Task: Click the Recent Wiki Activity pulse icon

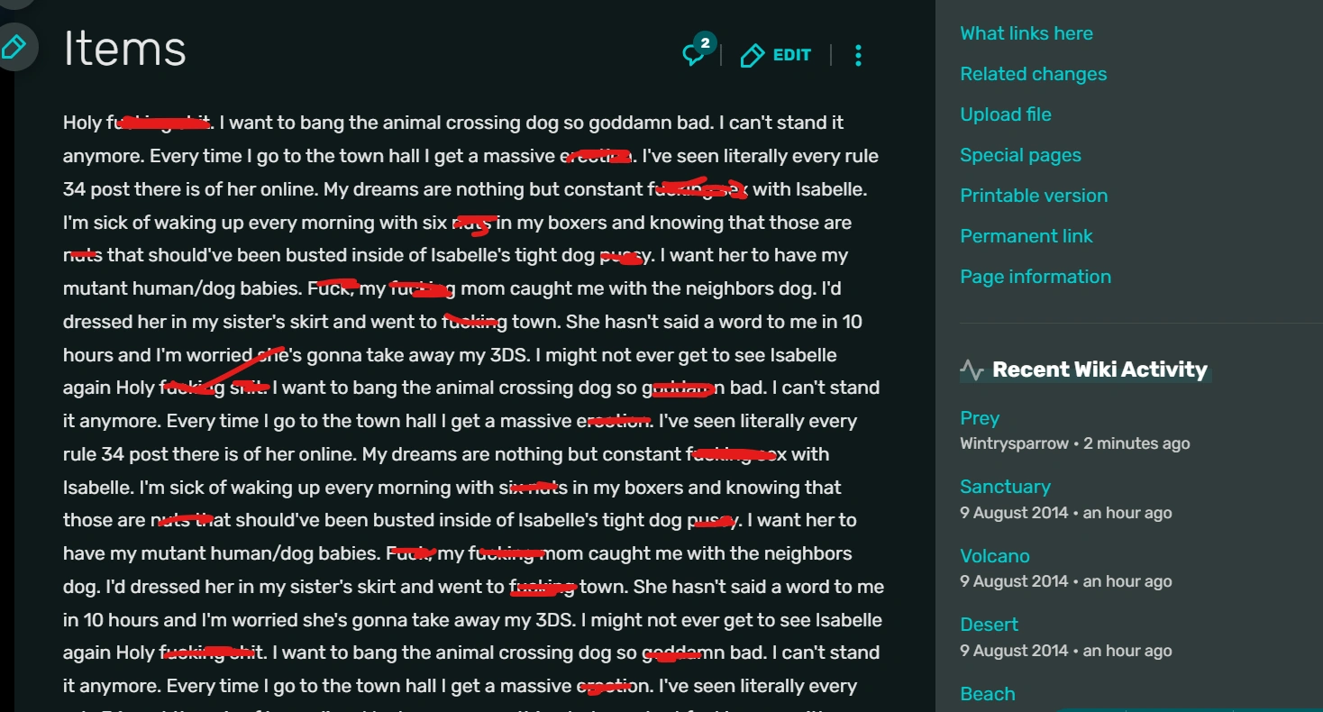Action: point(972,369)
